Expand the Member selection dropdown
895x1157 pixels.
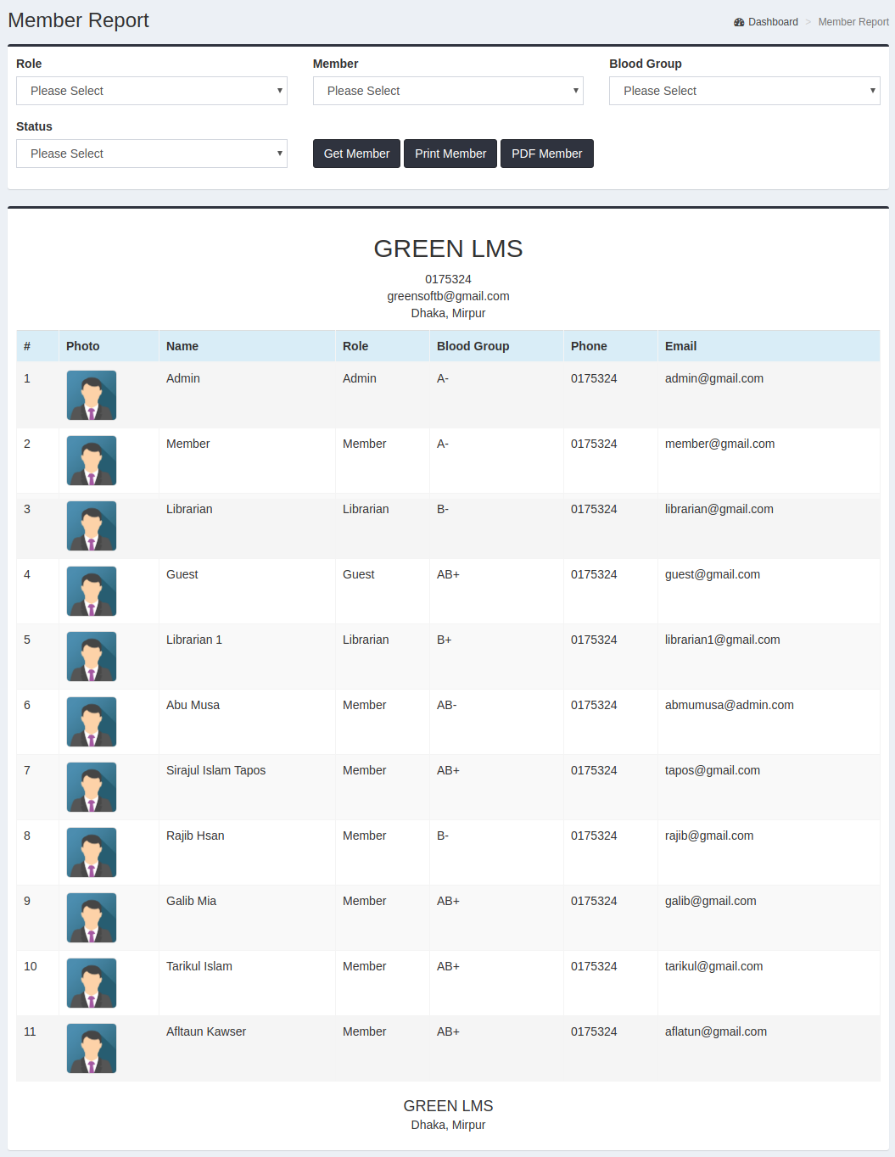[447, 91]
